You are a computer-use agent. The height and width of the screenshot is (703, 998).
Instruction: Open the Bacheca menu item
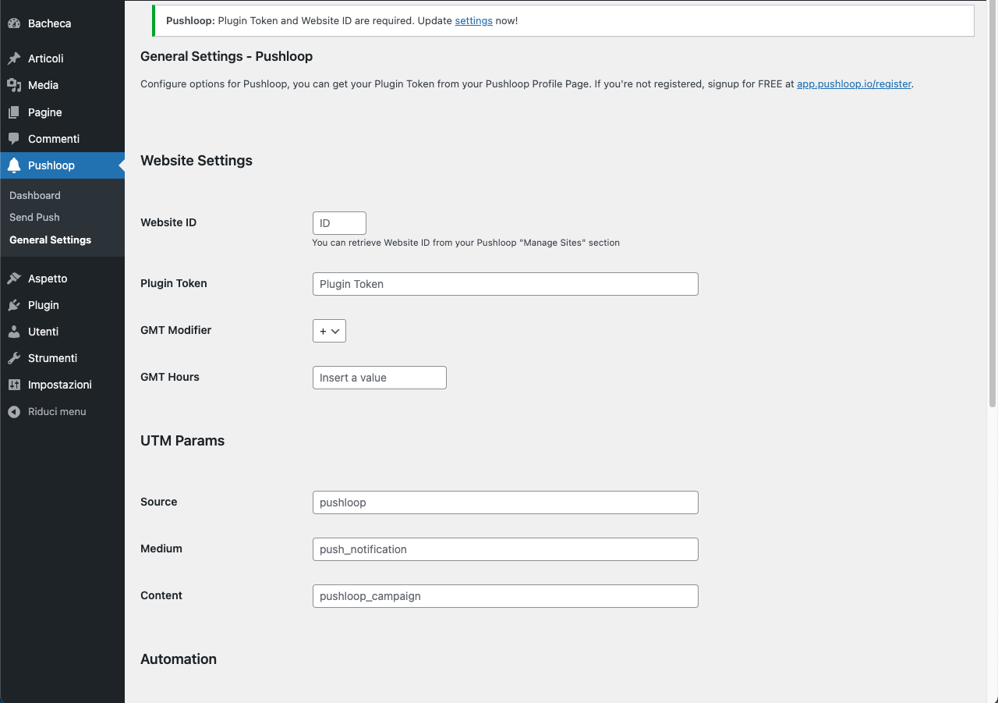pos(62,23)
